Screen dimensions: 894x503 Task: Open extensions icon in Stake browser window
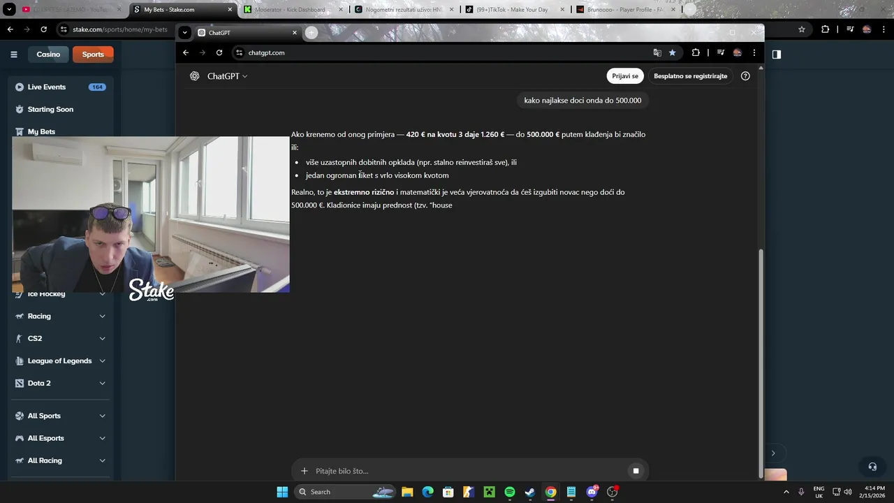pyautogui.click(x=826, y=29)
